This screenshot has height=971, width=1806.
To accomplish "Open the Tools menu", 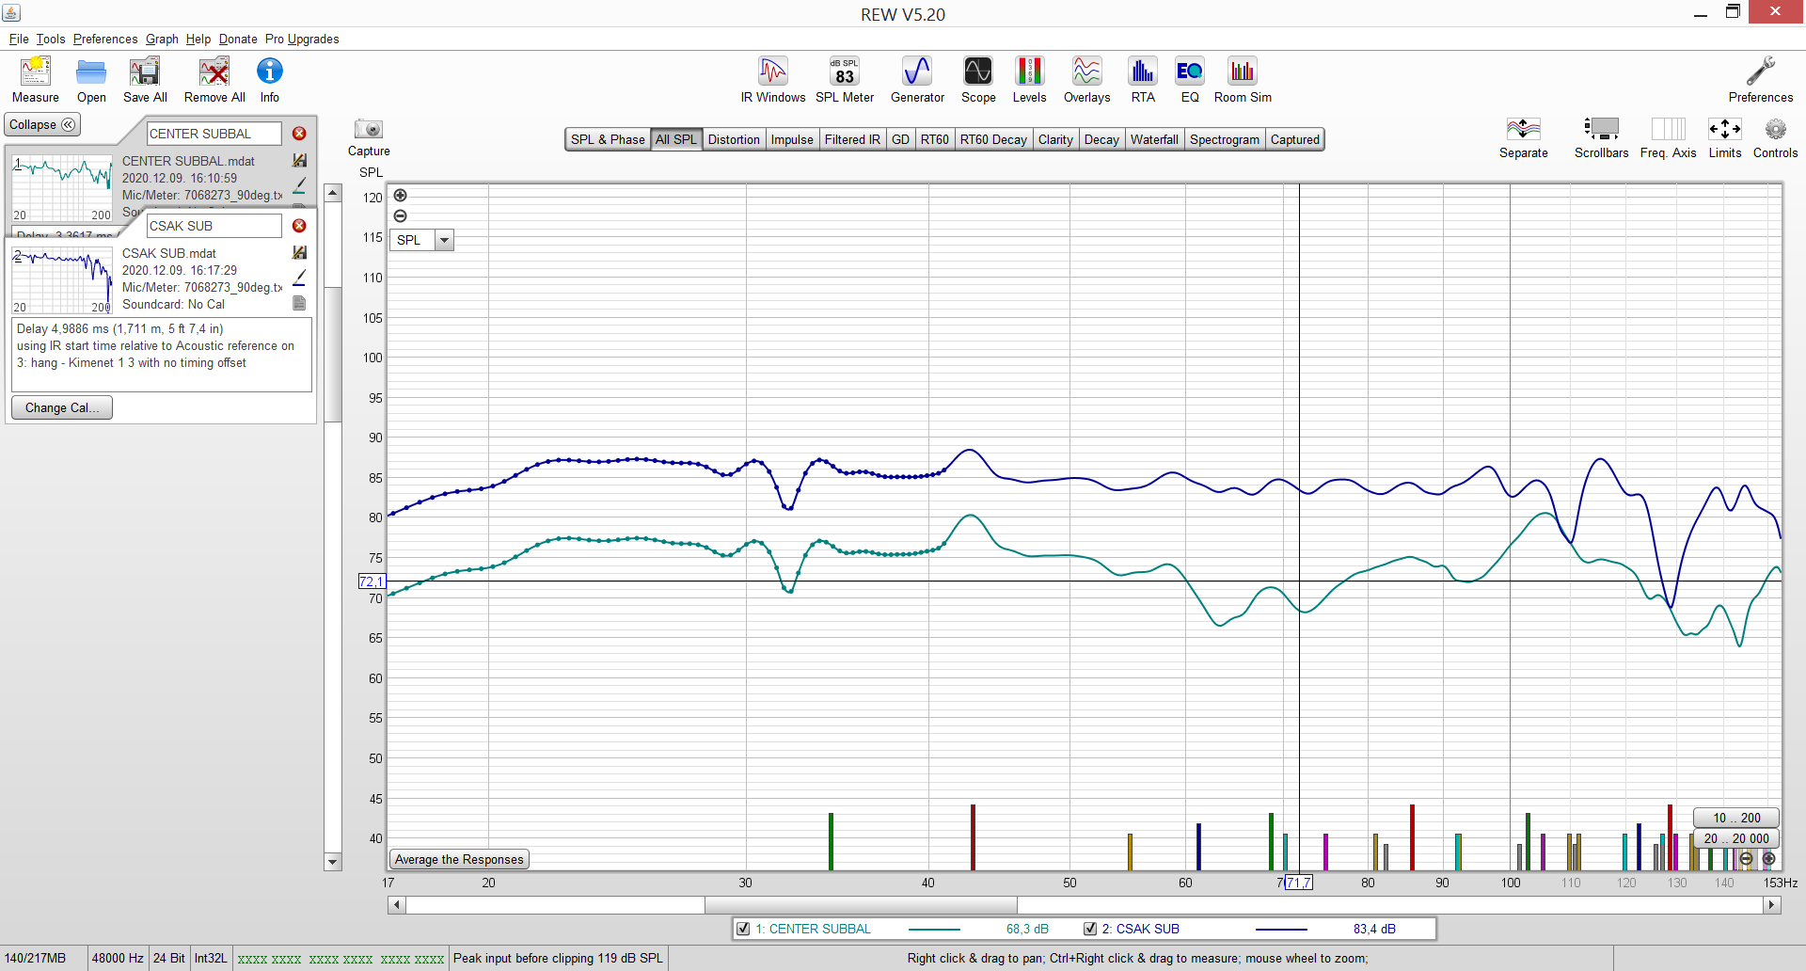I will coord(51,39).
